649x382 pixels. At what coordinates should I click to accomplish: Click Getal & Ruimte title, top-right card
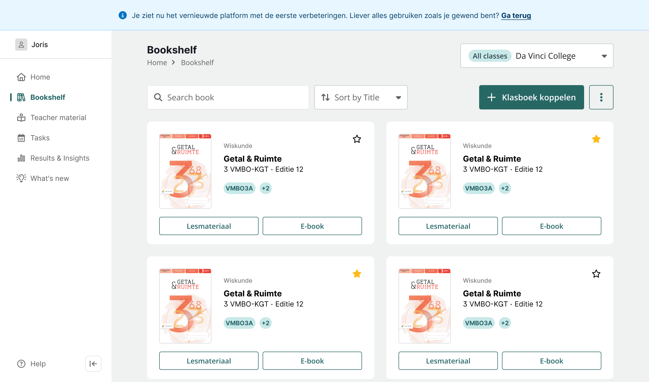tap(492, 159)
